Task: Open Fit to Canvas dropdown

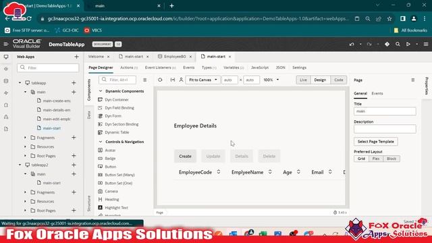Action: pyautogui.click(x=202, y=80)
